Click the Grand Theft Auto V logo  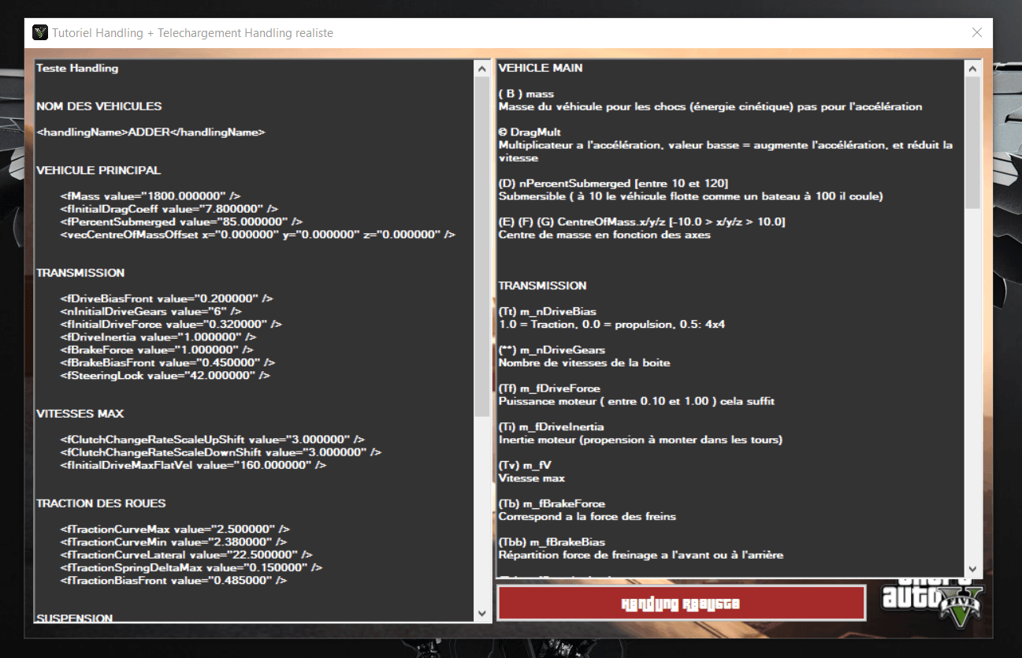pyautogui.click(x=933, y=604)
